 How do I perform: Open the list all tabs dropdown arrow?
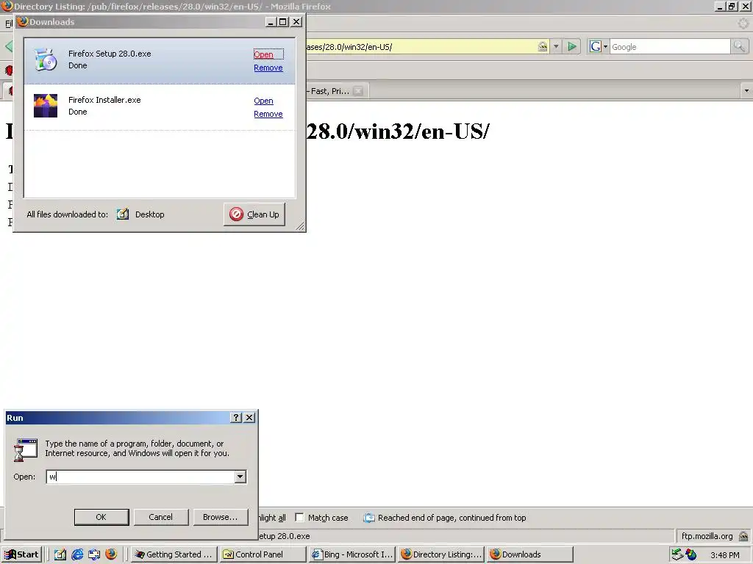coord(746,90)
